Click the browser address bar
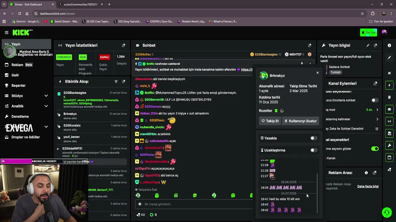 (198, 14)
